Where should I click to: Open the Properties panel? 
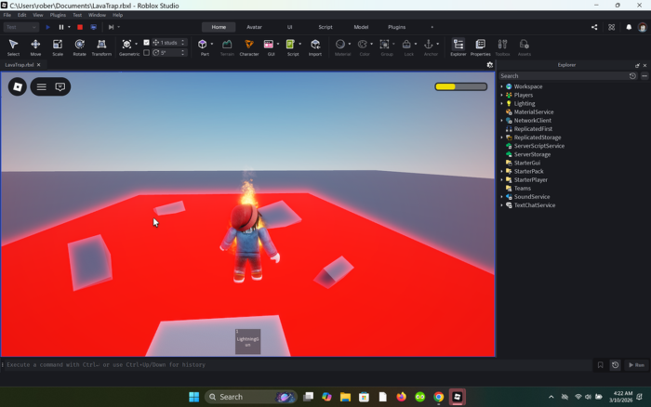481,47
